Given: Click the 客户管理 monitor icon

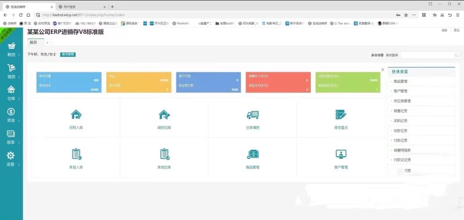Looking at the screenshot, I should tap(341, 154).
